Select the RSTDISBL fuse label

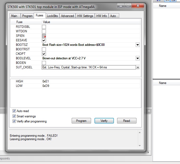[23, 27]
